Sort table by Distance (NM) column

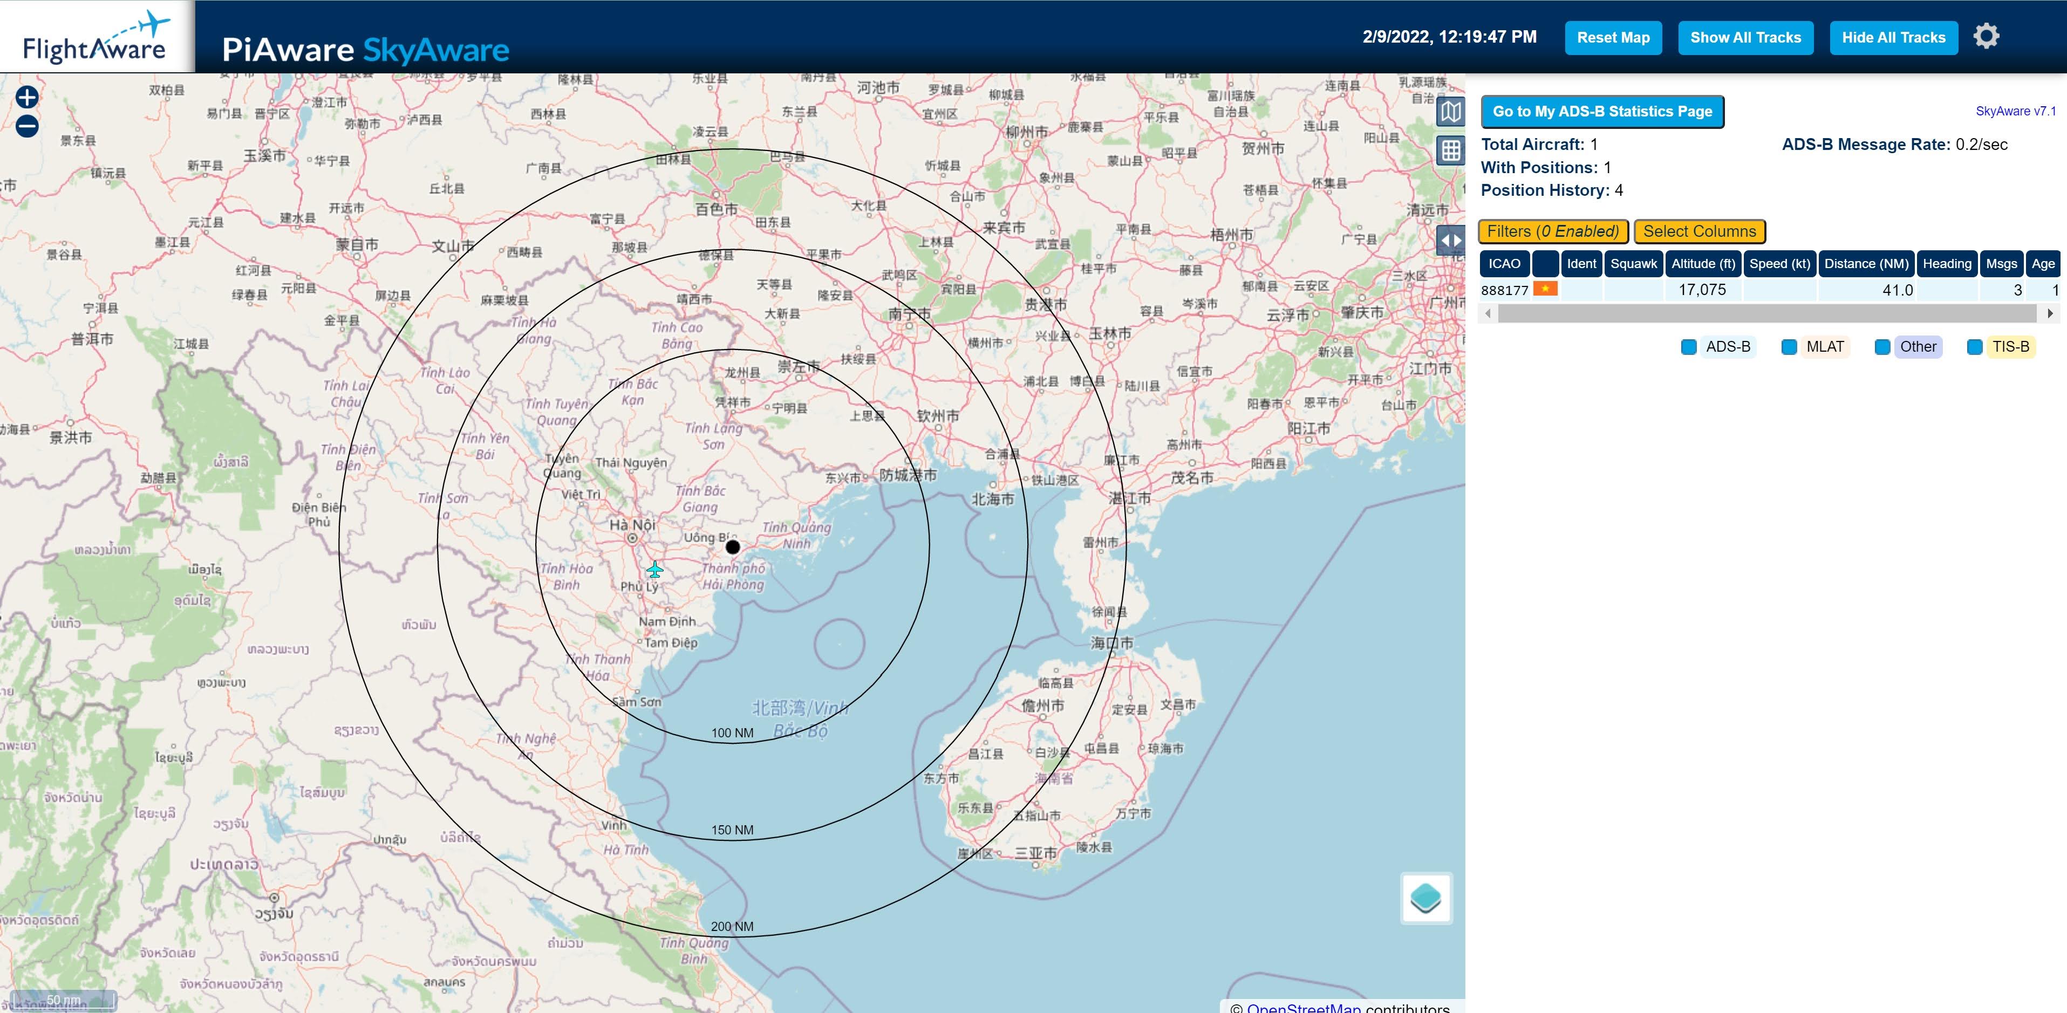(1866, 264)
